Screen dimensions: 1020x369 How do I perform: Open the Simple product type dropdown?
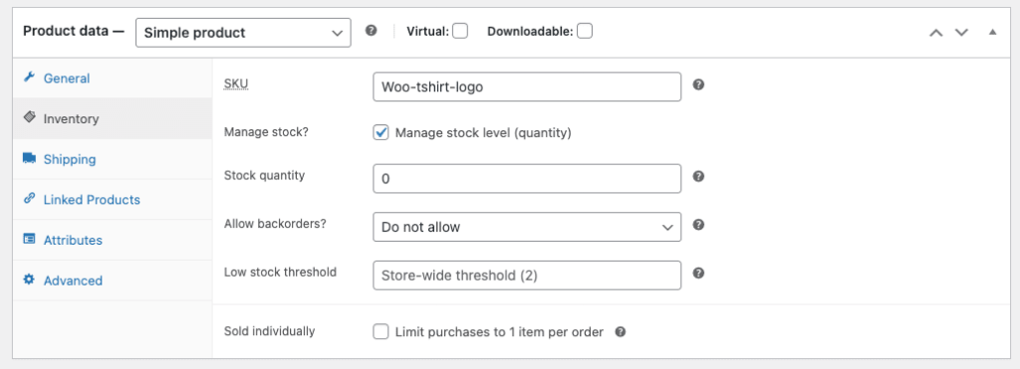point(243,33)
